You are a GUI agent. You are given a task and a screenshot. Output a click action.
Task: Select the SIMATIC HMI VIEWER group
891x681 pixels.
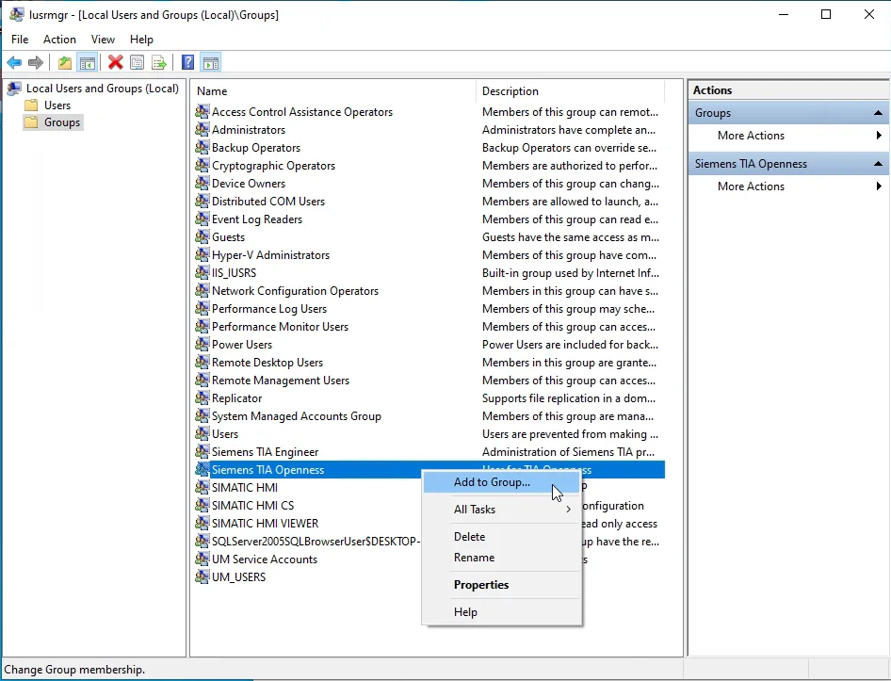[265, 523]
